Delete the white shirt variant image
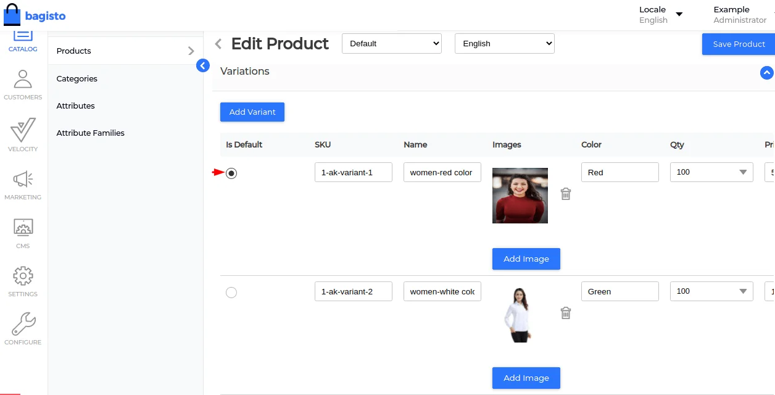775x395 pixels. tap(565, 313)
